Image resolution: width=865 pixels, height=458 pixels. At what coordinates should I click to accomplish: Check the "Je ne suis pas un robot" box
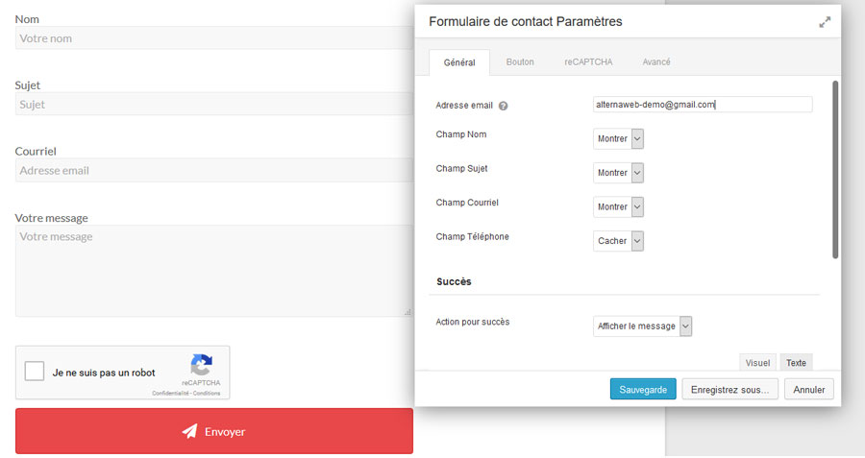tap(35, 372)
